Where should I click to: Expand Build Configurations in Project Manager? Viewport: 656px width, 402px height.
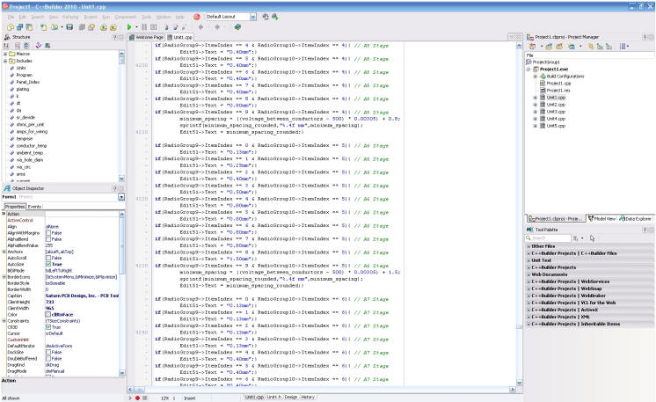click(536, 76)
